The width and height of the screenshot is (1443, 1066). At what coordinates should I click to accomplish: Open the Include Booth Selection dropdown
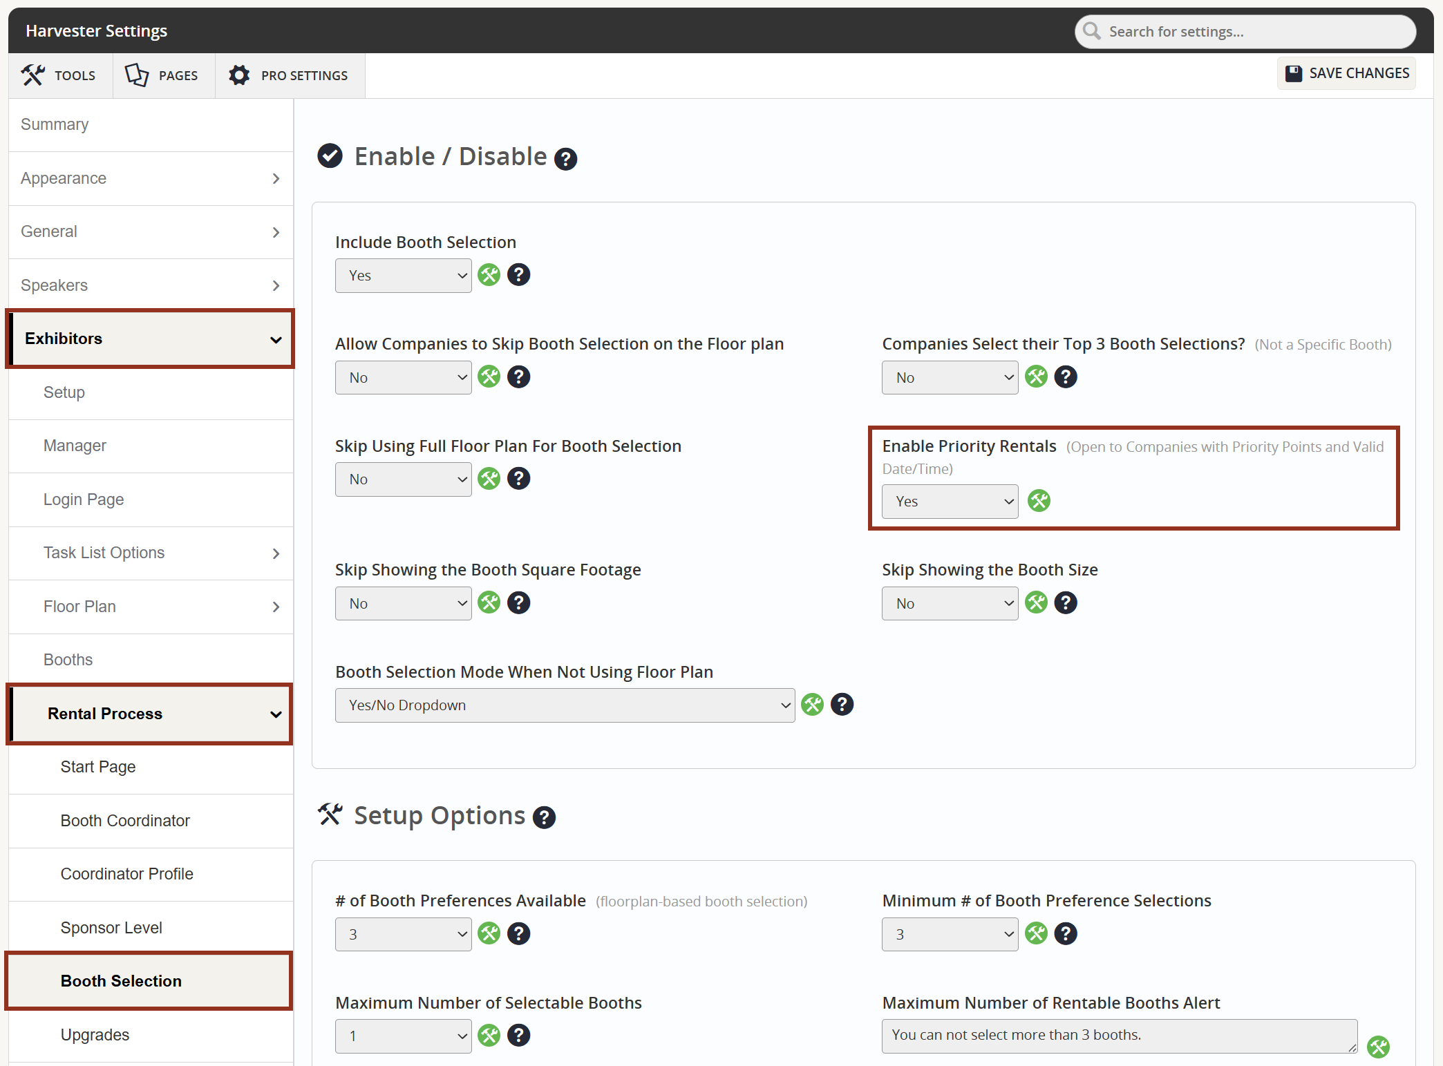click(x=403, y=276)
